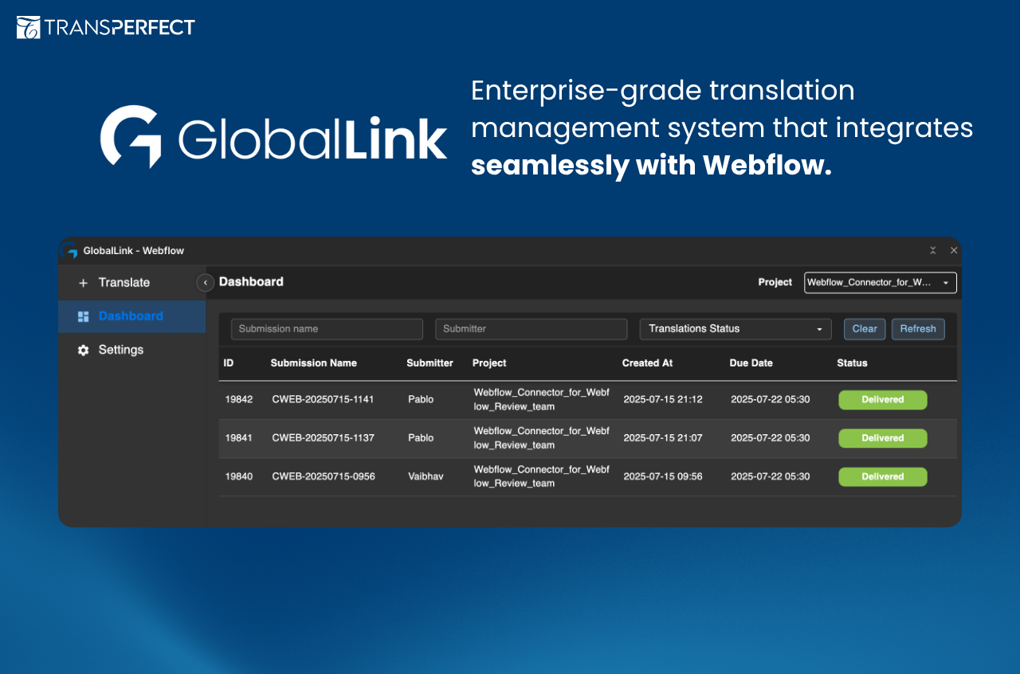Click Delivered status badge for 19840
The width and height of the screenshot is (1020, 674).
click(x=883, y=476)
